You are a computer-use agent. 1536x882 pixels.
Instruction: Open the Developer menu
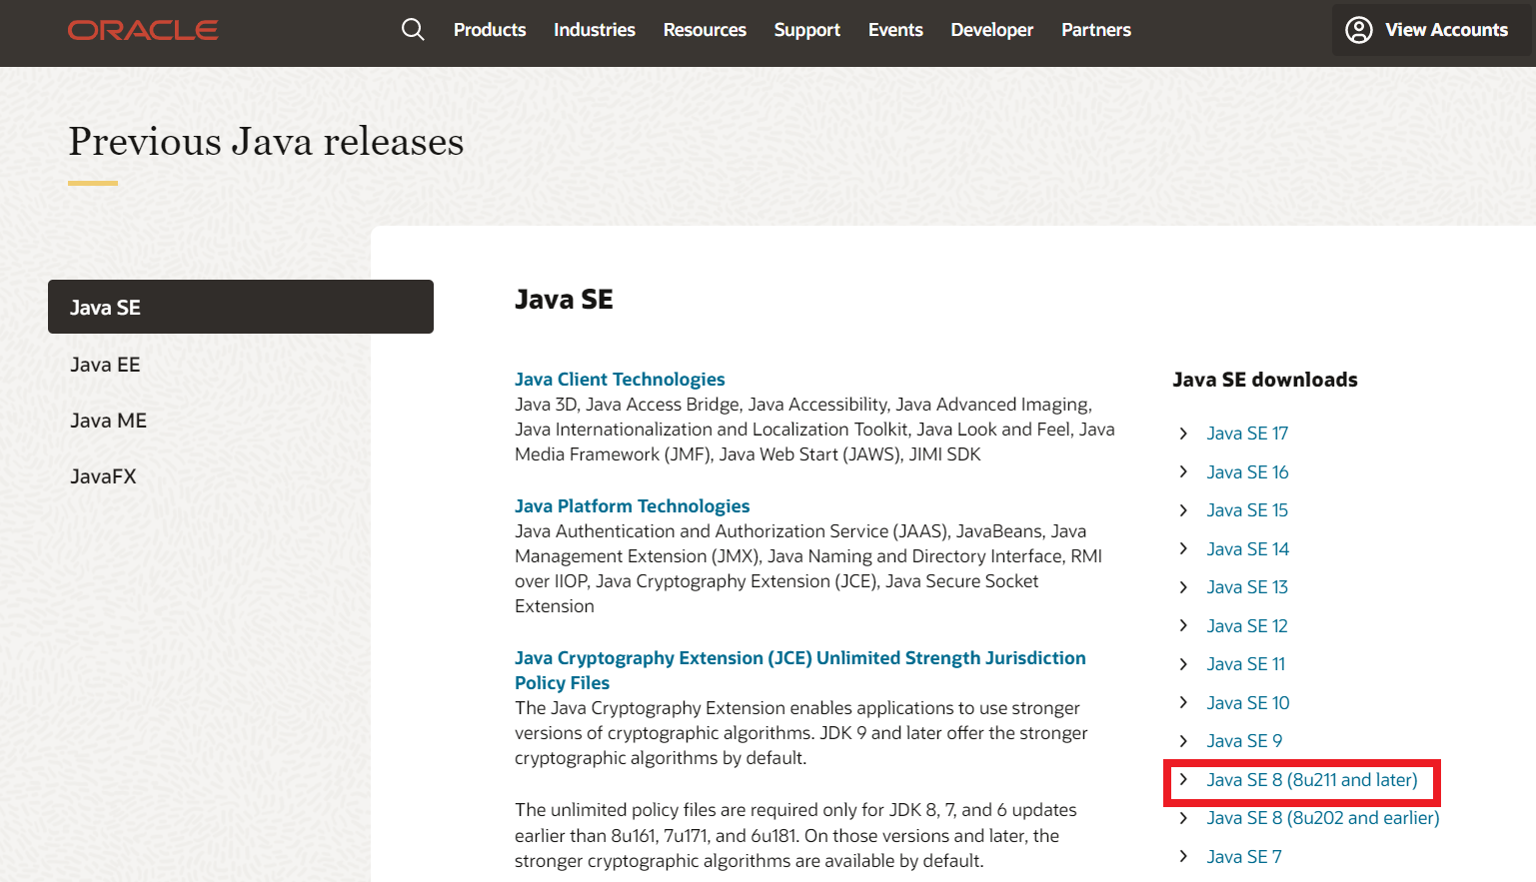coord(992,30)
